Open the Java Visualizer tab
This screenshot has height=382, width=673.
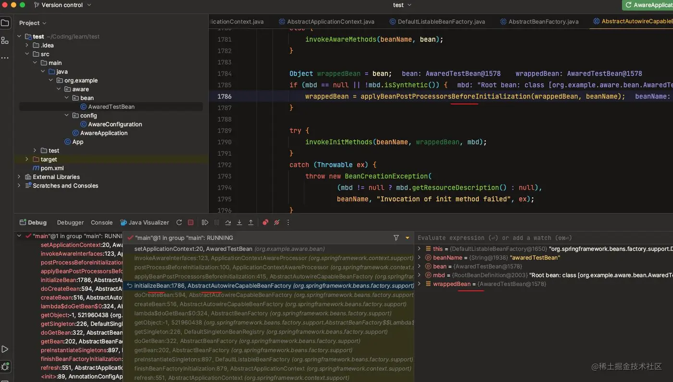click(x=144, y=223)
